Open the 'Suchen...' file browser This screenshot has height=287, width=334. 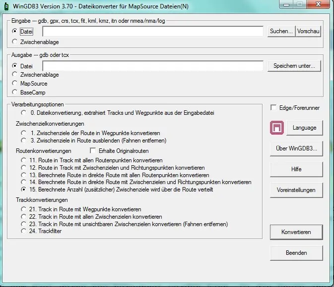coord(281,31)
